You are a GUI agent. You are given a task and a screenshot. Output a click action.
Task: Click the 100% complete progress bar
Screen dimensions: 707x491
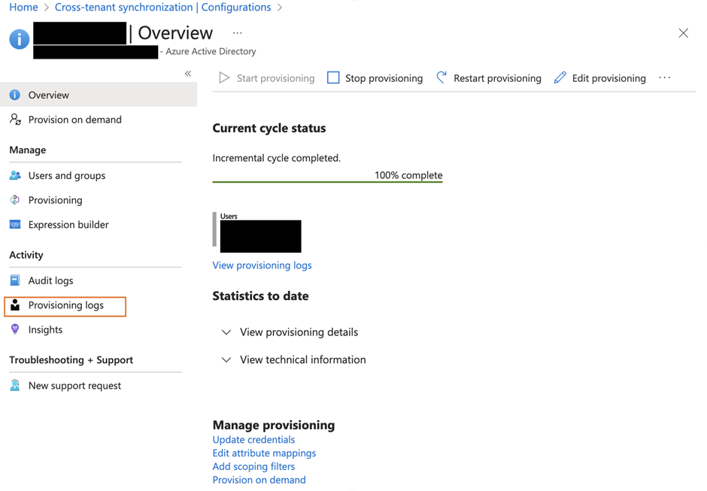point(327,182)
